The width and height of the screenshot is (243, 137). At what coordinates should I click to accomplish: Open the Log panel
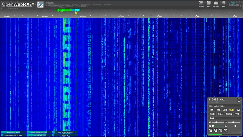click(209, 4)
